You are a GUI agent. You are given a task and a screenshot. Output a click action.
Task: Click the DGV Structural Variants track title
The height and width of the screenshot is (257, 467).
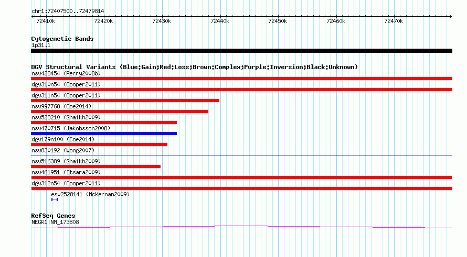[194, 67]
